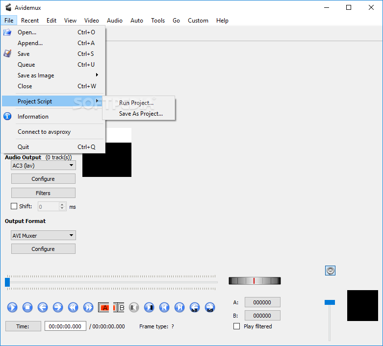Click the Shift ms value spinner arrows
This screenshot has height=346, width=383.
click(x=62, y=206)
